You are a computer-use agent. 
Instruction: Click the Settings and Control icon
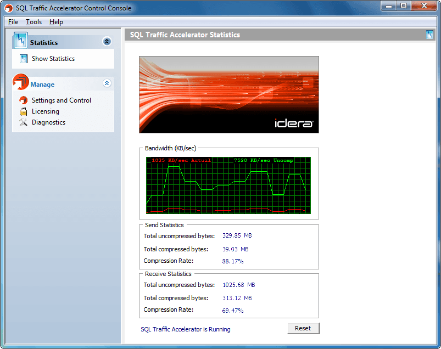(24, 100)
